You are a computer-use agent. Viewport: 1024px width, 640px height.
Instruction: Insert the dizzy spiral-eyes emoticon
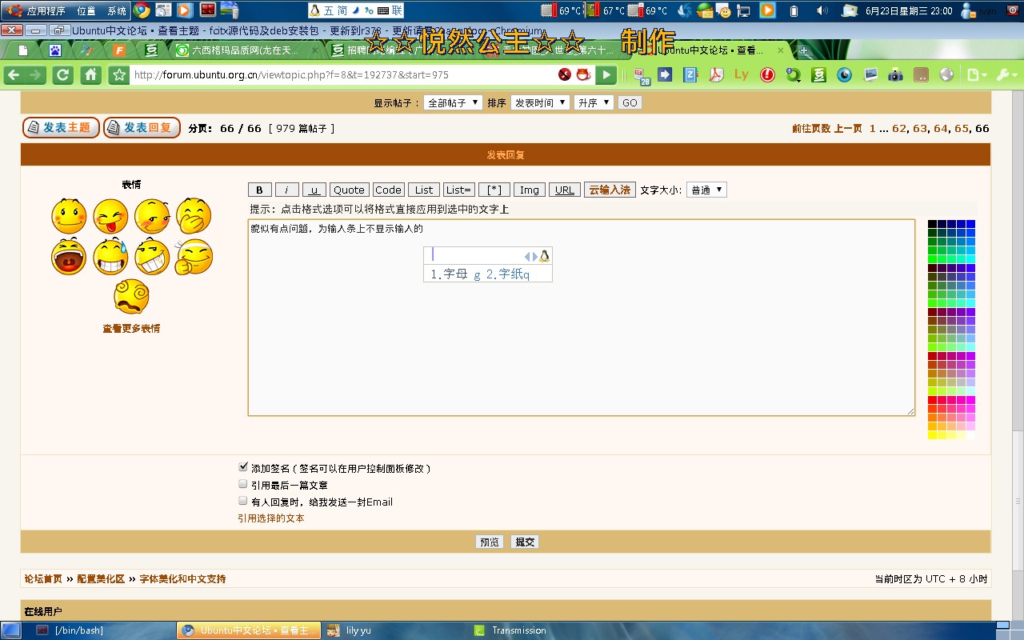[131, 297]
